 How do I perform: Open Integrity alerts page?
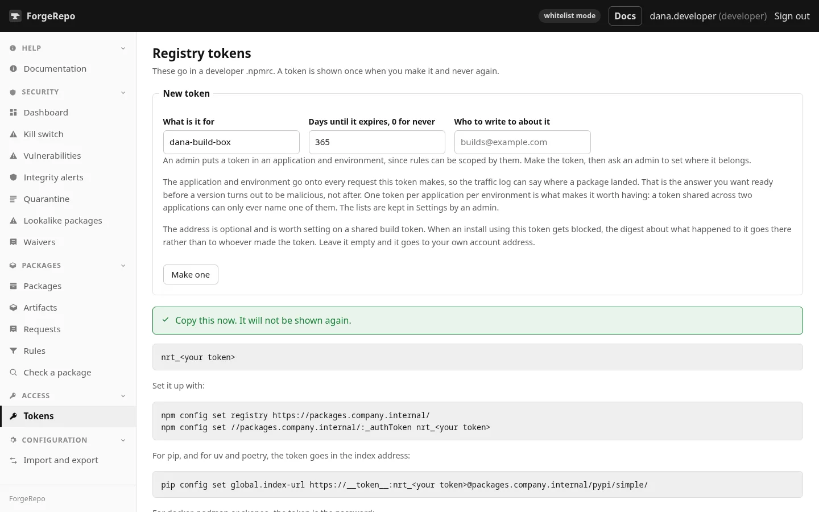pyautogui.click(x=68, y=177)
